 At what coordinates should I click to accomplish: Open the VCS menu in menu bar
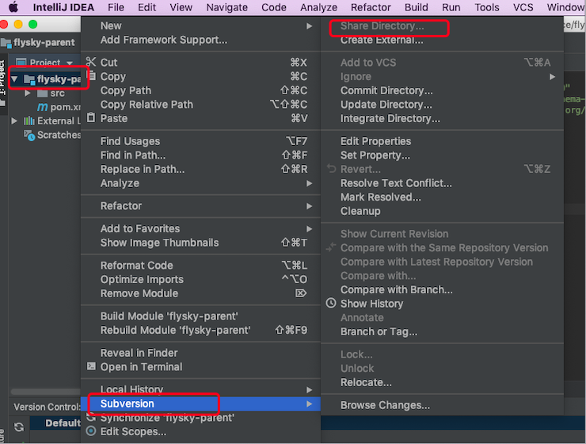click(523, 7)
